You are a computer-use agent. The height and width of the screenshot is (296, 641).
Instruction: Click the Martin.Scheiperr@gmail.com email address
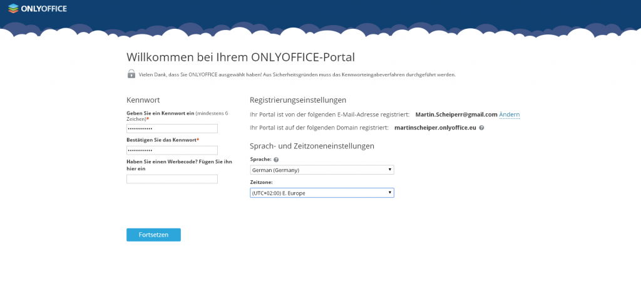pyautogui.click(x=456, y=115)
